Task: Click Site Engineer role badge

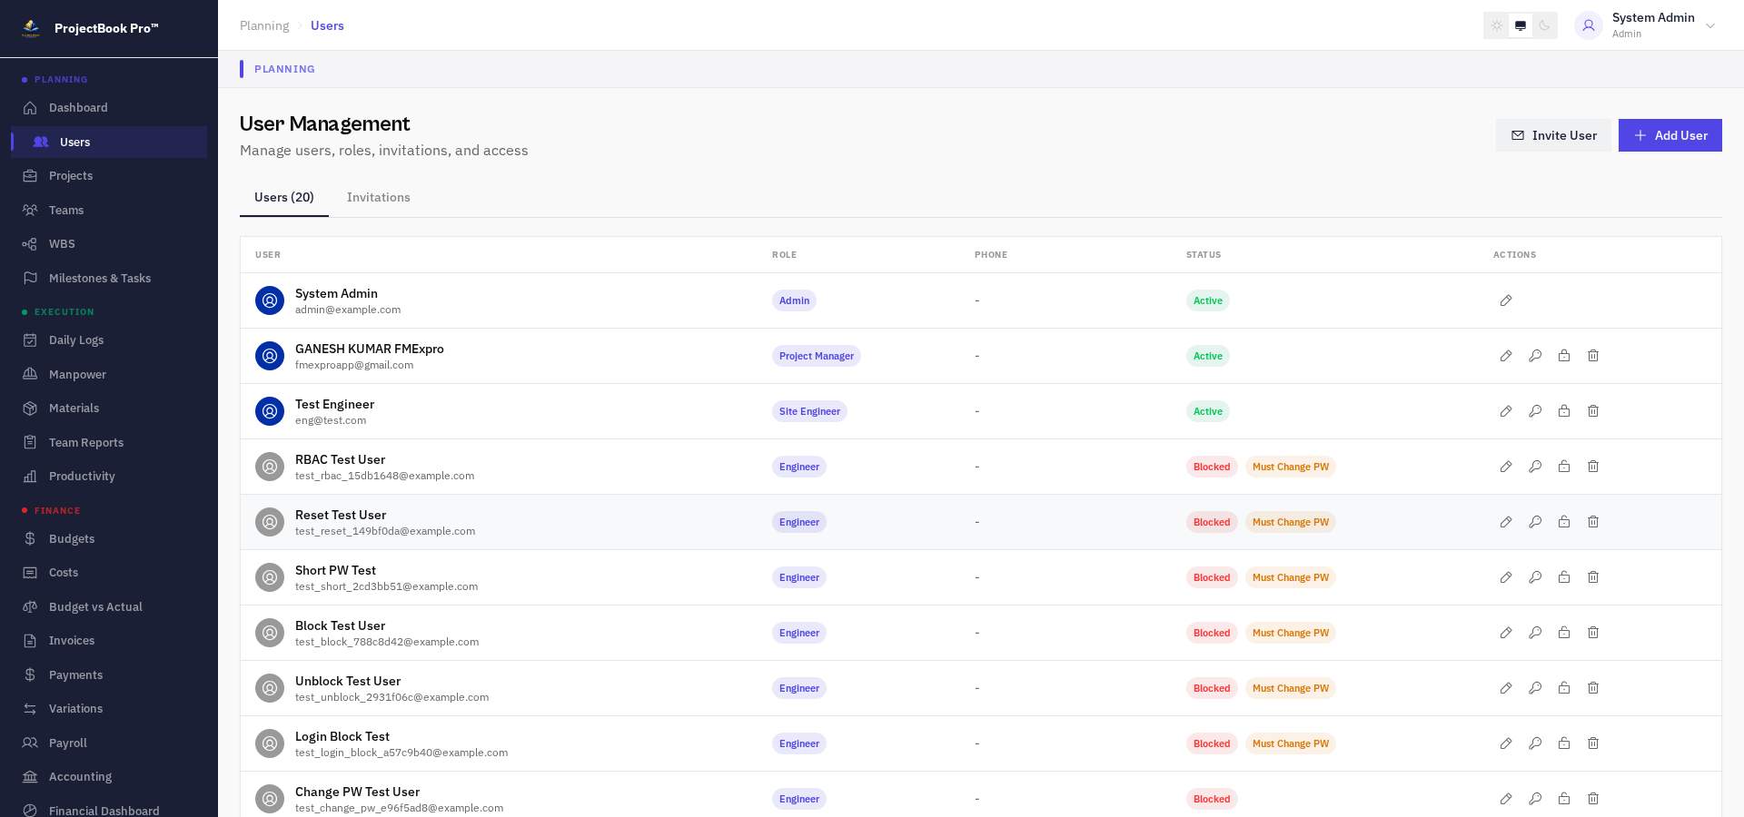Action: [x=809, y=411]
